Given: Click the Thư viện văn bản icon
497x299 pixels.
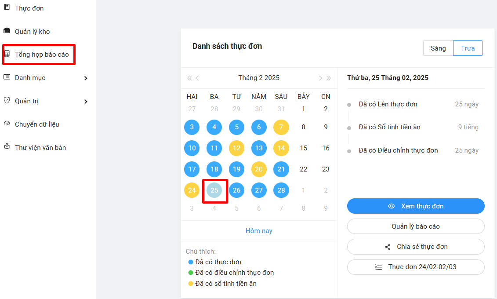Looking at the screenshot, I should click(7, 147).
